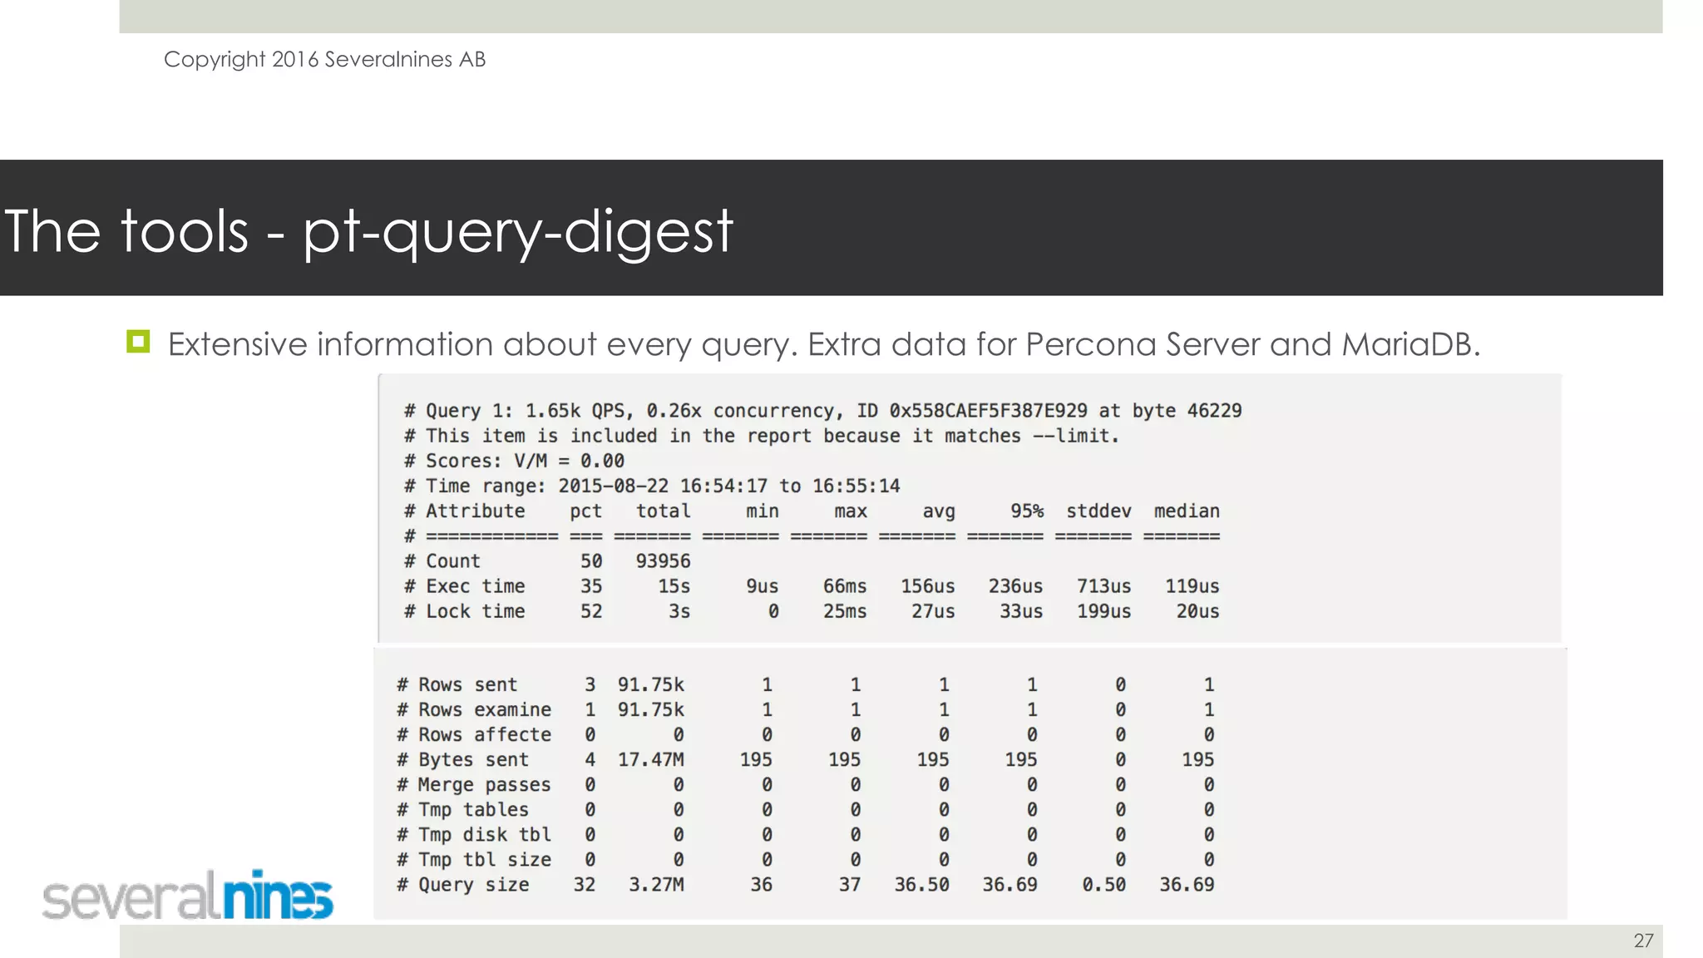Click the '# Lock time' row label

465,611
